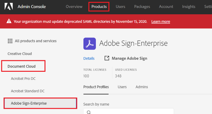This screenshot has height=114, width=212.
Task: Click the Search by name input field
Action: coord(129,111)
